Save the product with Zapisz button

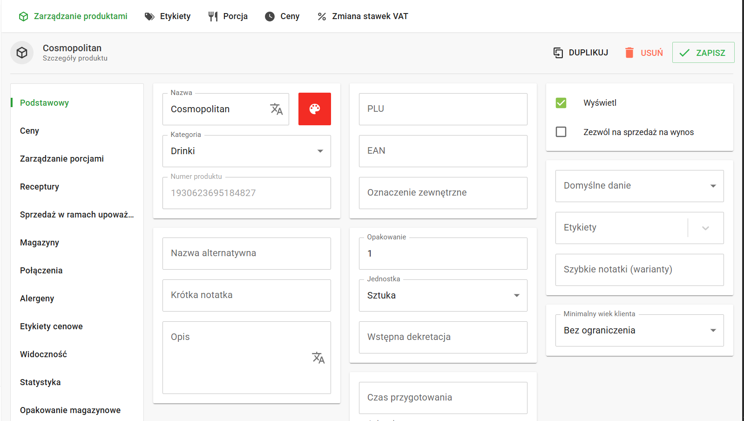click(703, 53)
